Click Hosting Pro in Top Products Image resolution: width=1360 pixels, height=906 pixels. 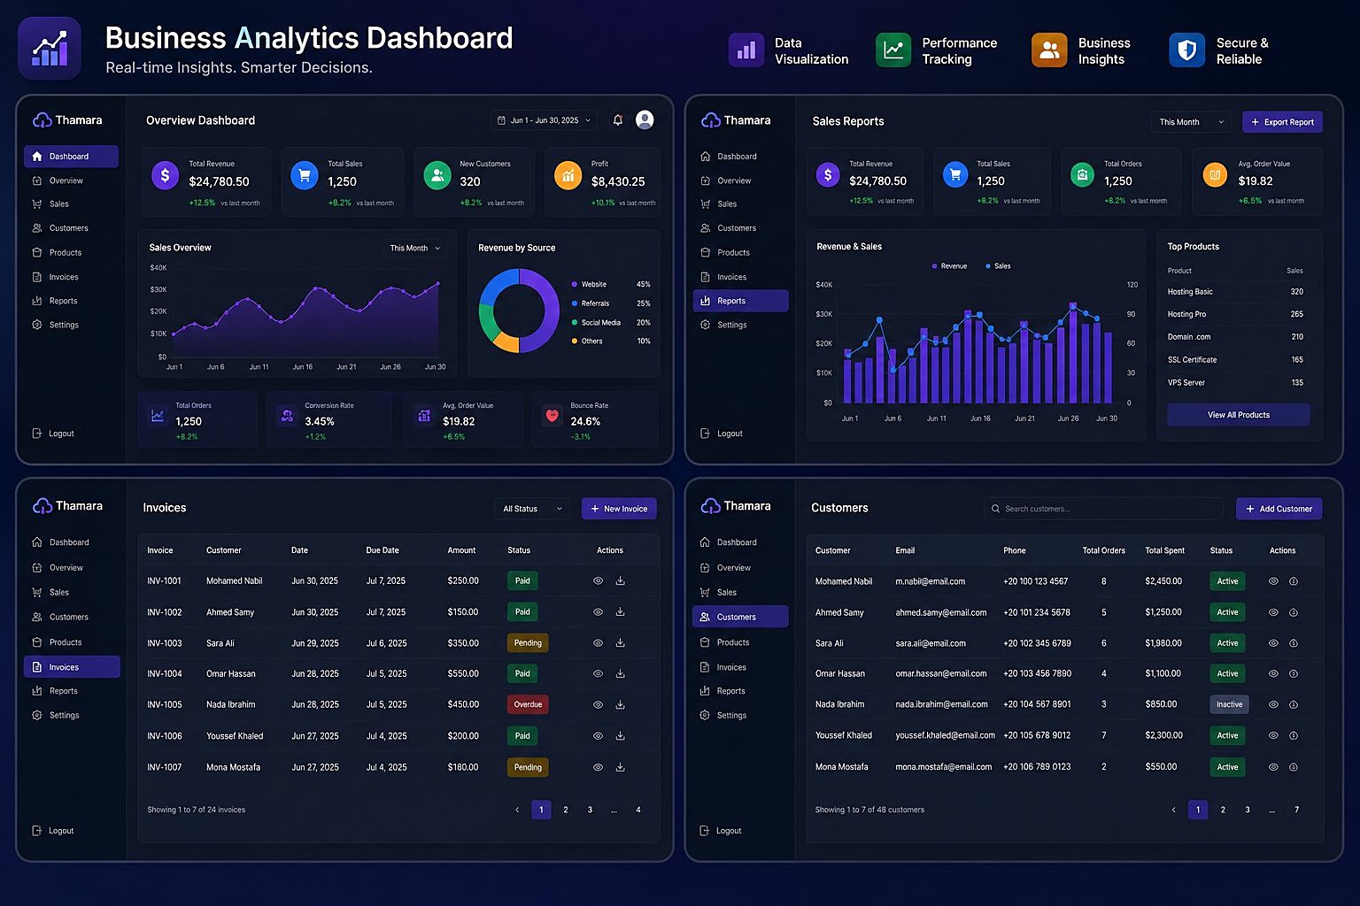pos(1186,314)
